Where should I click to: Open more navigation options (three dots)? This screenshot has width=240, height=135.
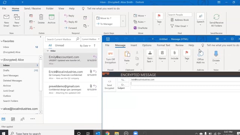pos(33,119)
